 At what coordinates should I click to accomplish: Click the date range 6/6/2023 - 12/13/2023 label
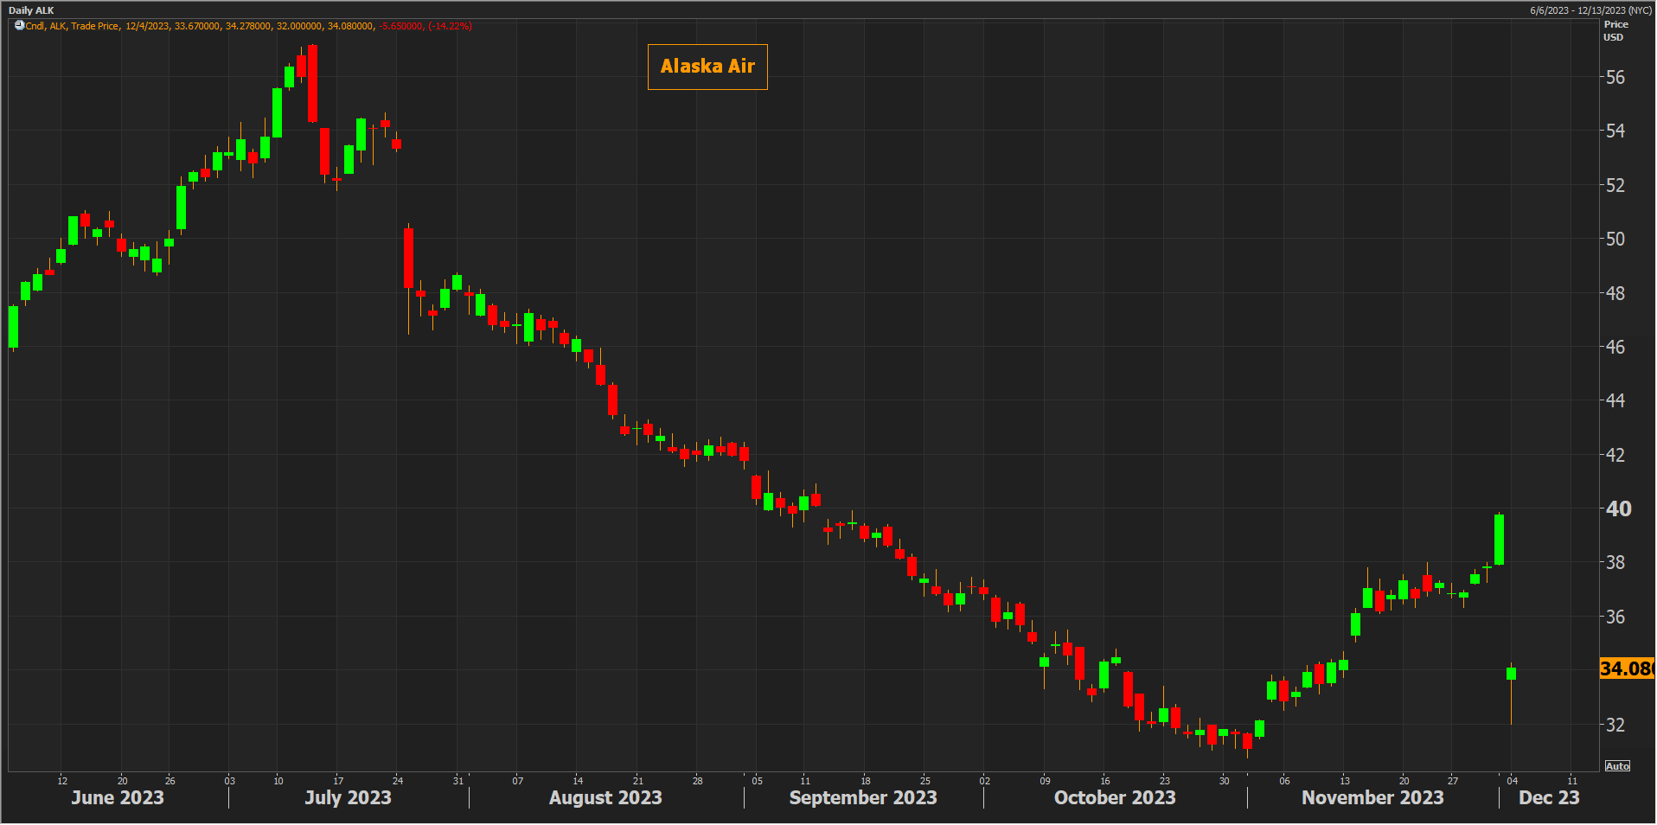click(1590, 10)
